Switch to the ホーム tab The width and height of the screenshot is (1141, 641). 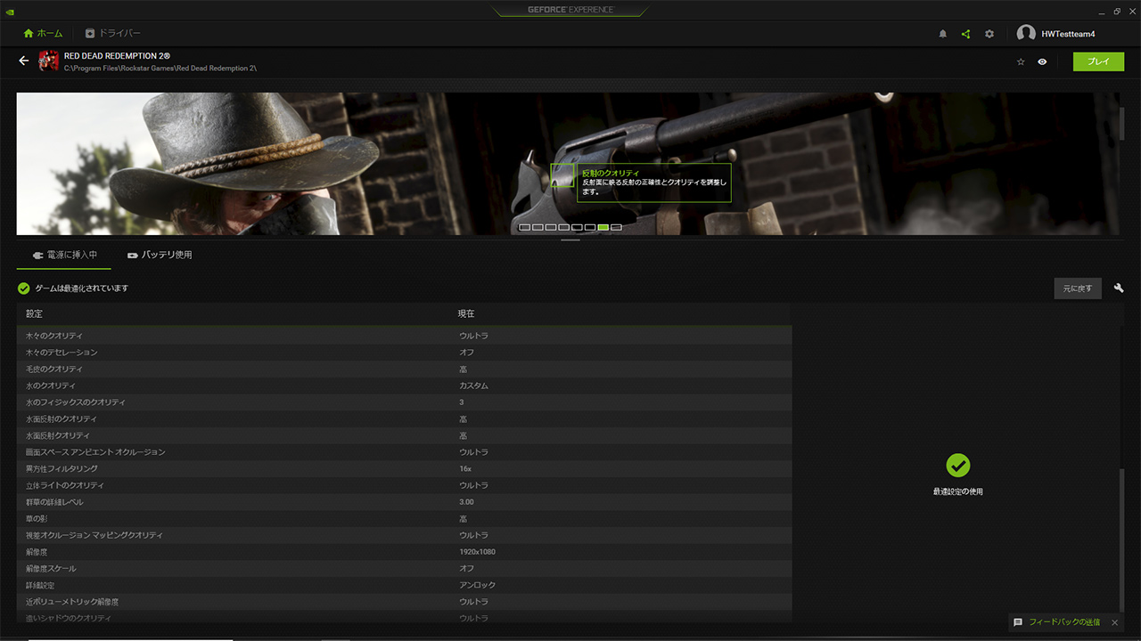[44, 34]
